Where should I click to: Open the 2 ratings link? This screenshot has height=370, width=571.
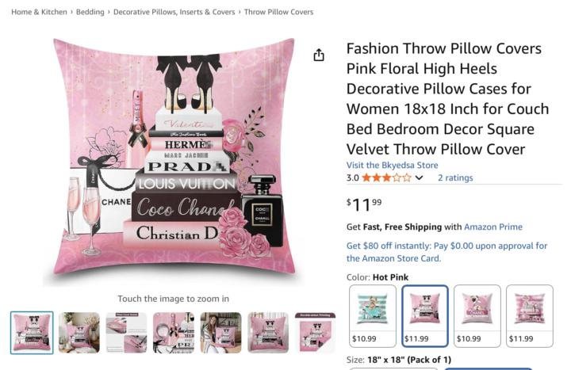[455, 177]
